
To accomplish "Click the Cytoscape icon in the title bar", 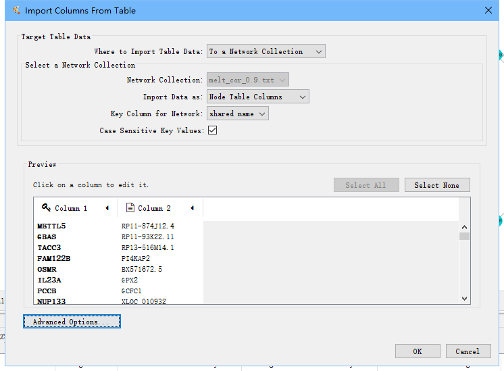I will point(16,10).
